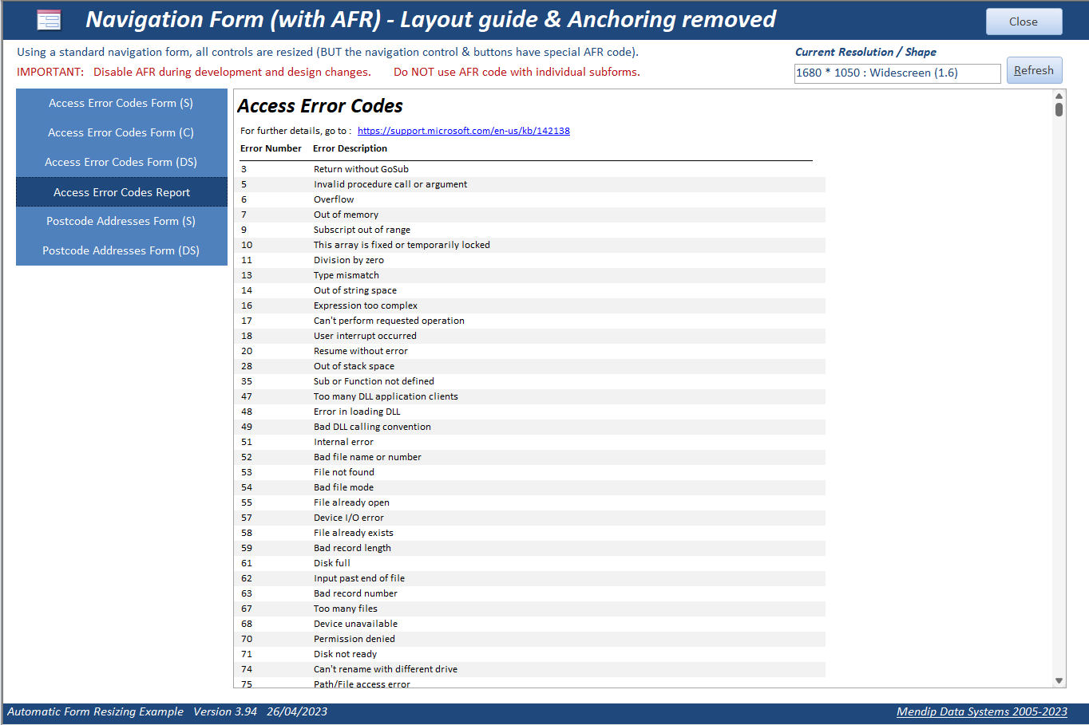Click the form icon in the title bar
The height and width of the screenshot is (725, 1089).
pos(49,20)
